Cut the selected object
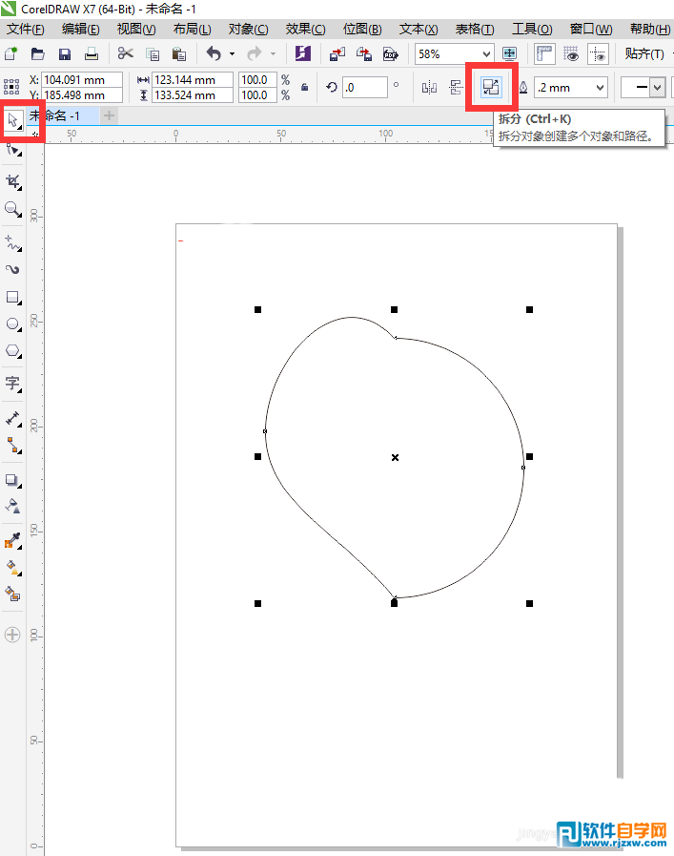The image size is (674, 856). click(x=126, y=53)
